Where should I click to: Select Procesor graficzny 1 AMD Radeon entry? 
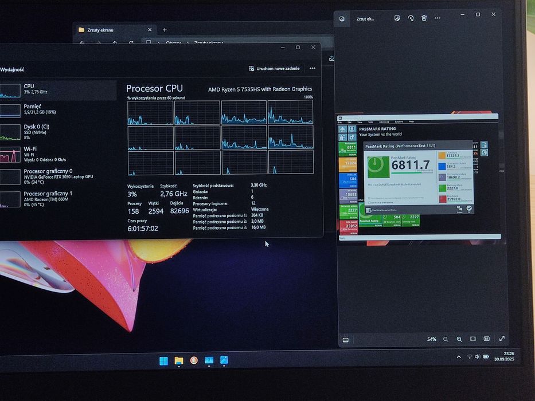coord(58,199)
